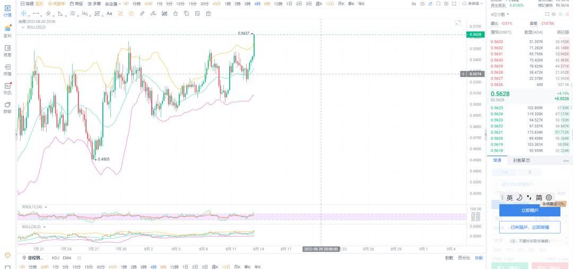Open the 4位小數 decimal precision dropdown
The height and width of the screenshot is (269, 573).
click(500, 14)
